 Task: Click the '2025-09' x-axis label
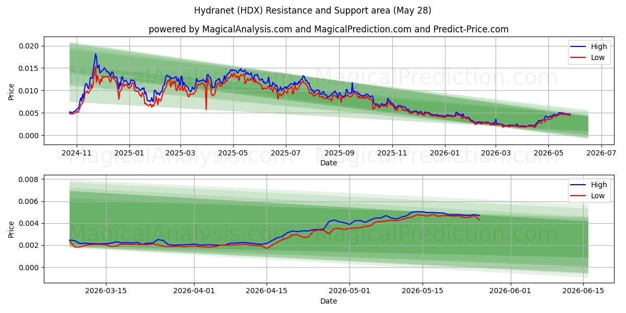(339, 153)
